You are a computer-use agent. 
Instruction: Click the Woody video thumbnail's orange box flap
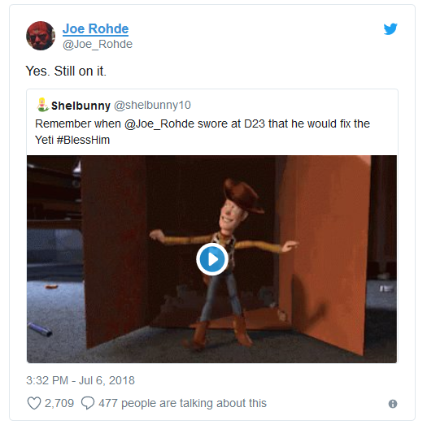tap(326, 254)
